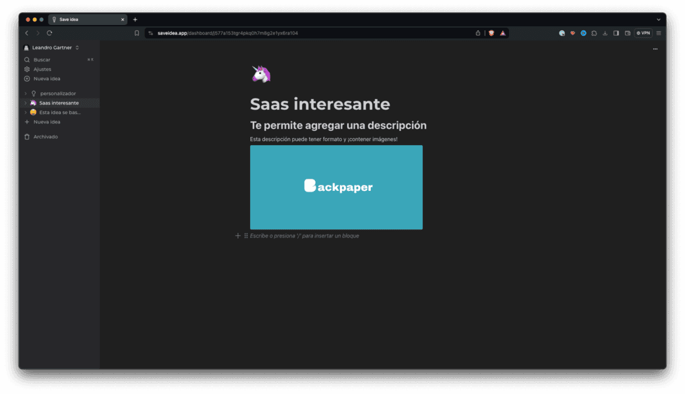Viewport: 685px width, 394px height.
Task: Click the plus icon to insert a block
Action: (237, 235)
